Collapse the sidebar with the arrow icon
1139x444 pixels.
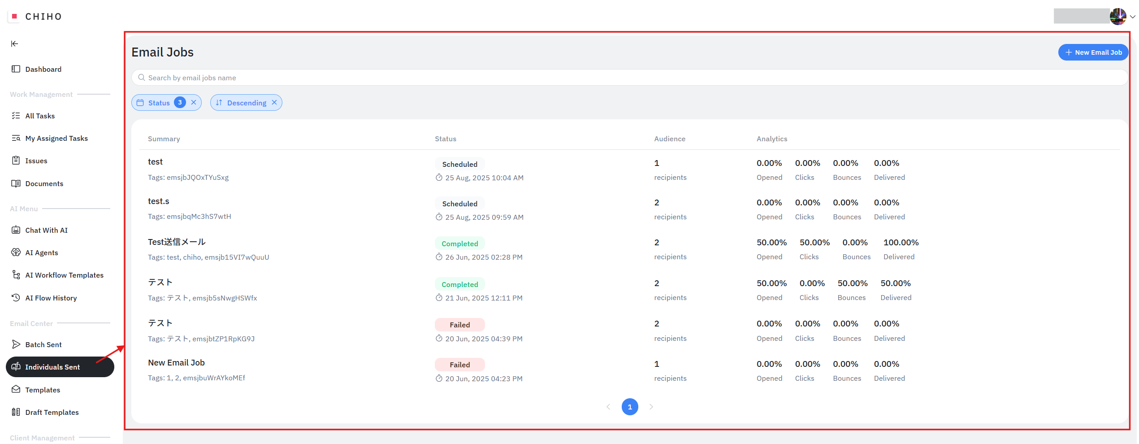click(x=15, y=44)
